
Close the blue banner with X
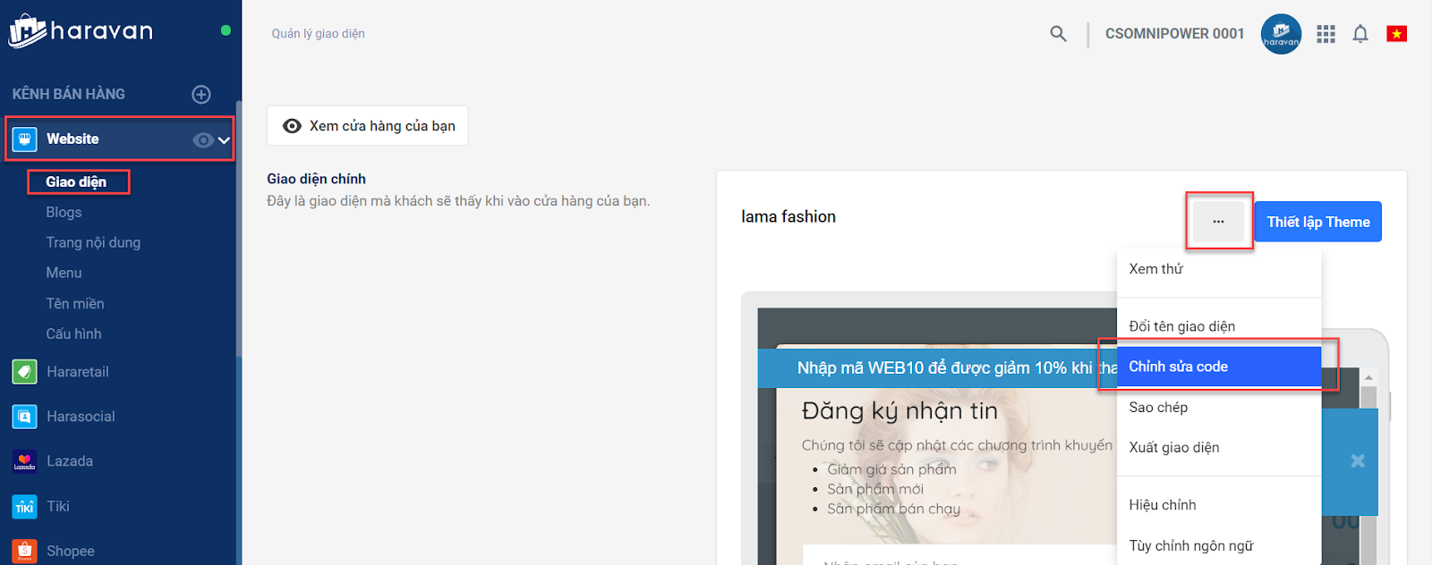click(1357, 460)
